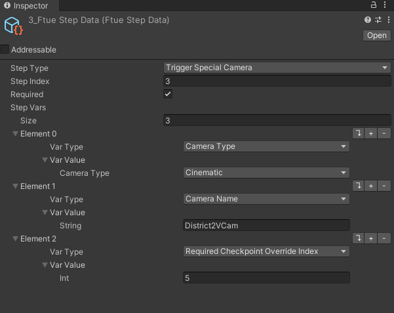Click the String label
The image size is (394, 313).
[70, 226]
